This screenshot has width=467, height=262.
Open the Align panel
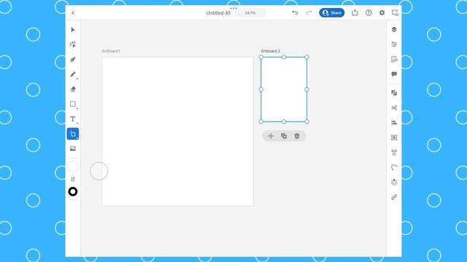pyautogui.click(x=394, y=122)
